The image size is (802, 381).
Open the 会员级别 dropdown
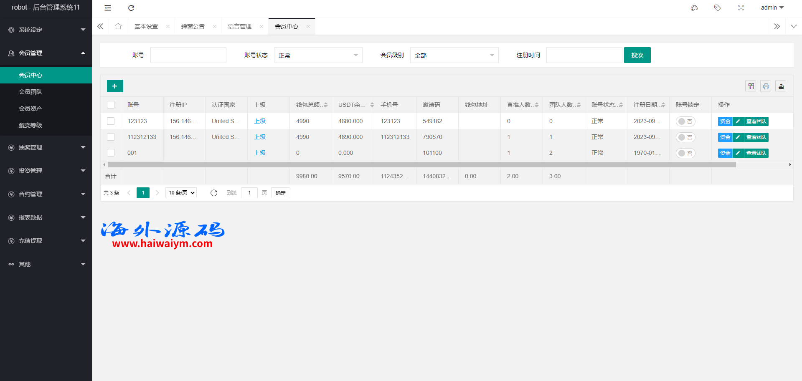(454, 55)
